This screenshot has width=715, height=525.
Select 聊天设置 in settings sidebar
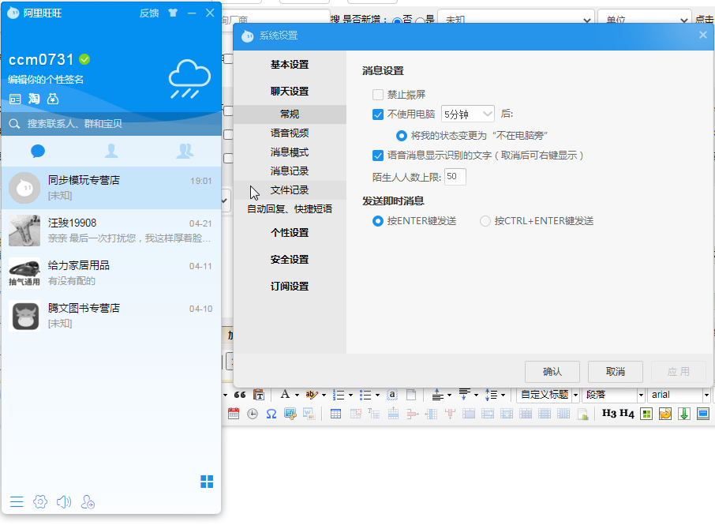coord(290,92)
